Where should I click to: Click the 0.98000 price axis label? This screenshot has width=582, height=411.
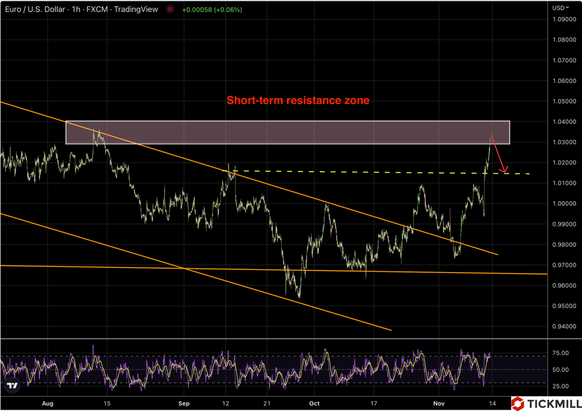tap(564, 244)
